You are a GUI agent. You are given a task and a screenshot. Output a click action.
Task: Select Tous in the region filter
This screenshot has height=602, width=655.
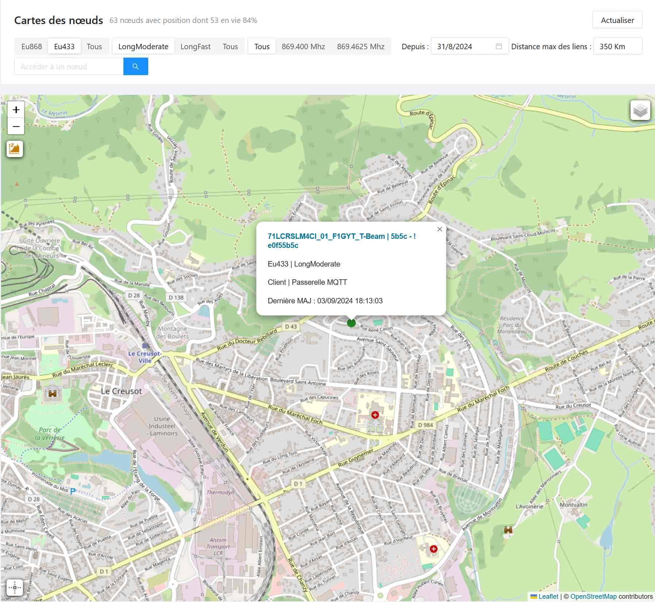click(x=94, y=46)
